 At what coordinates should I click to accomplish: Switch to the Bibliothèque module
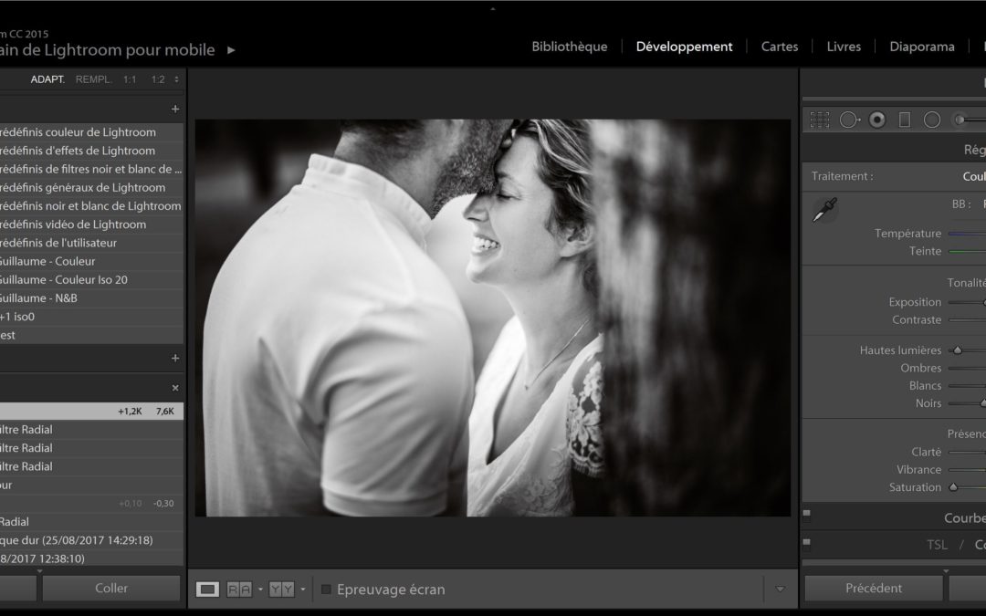click(x=570, y=47)
